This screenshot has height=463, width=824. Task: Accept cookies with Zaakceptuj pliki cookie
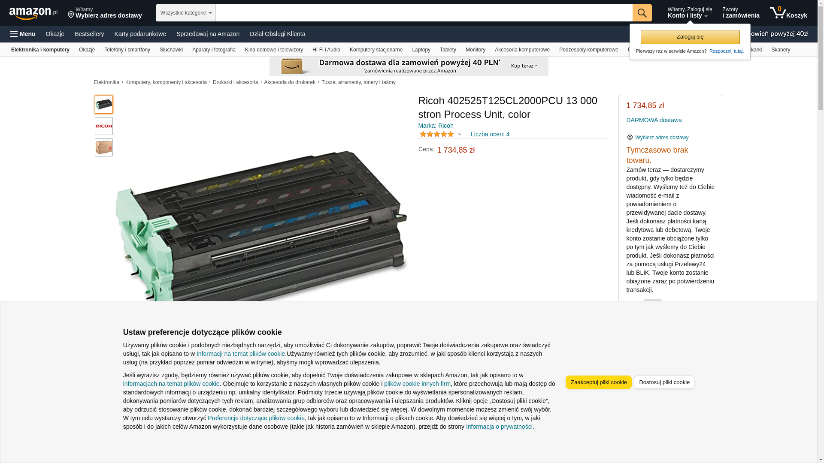(599, 382)
